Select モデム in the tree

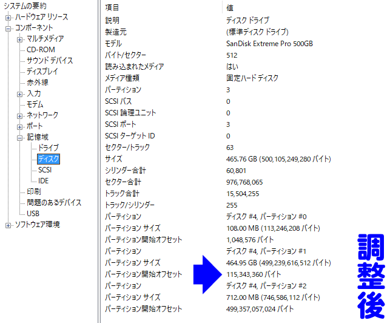[35, 104]
